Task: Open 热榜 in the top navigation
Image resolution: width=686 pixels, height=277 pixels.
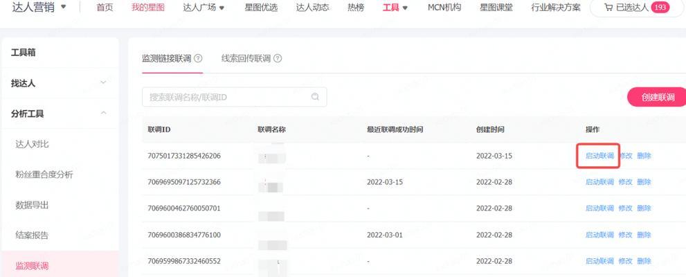Action: pyautogui.click(x=356, y=8)
